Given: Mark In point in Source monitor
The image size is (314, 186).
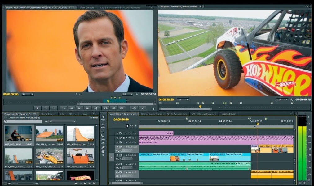Looking at the screenshot, I should pos(46,108).
